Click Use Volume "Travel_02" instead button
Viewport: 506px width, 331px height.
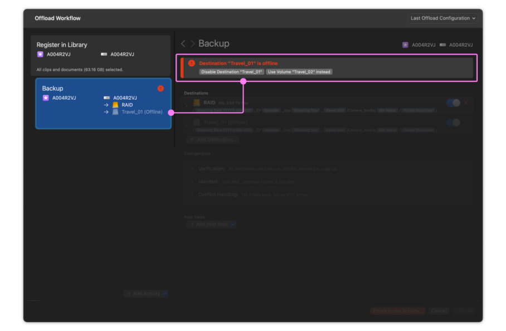(x=299, y=72)
